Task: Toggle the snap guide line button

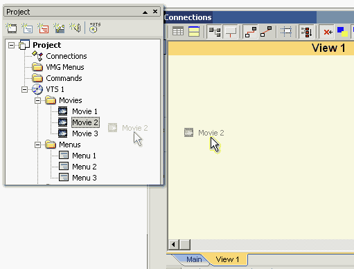Action: pyautogui.click(x=231, y=32)
